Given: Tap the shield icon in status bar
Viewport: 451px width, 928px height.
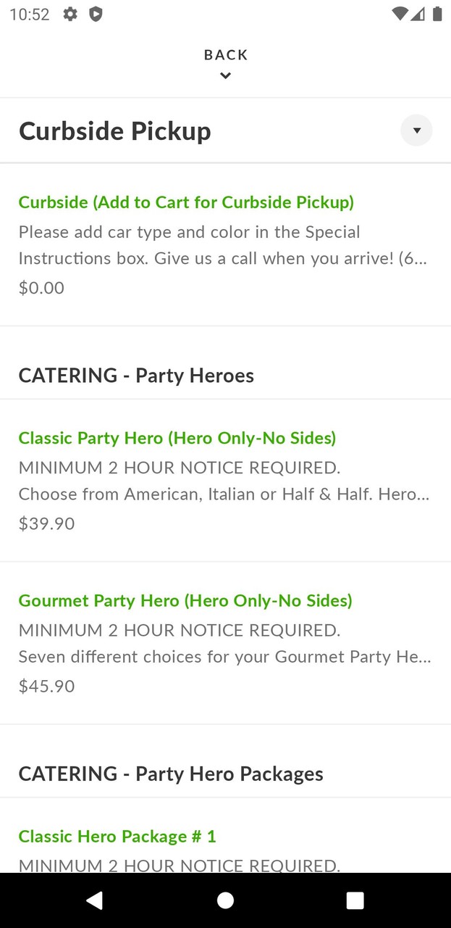Looking at the screenshot, I should click(x=95, y=14).
